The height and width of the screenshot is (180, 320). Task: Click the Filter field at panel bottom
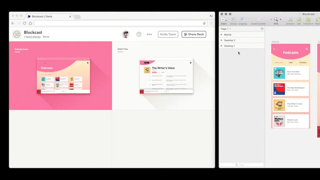(242, 164)
